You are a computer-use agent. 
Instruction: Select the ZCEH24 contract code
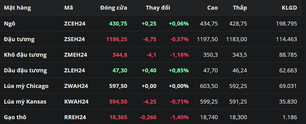point(75,24)
